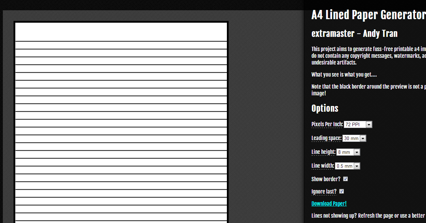Uncheck the Show border checkbox

click(x=345, y=179)
